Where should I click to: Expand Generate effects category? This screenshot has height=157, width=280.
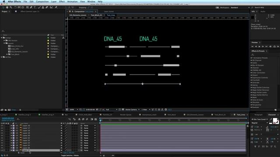[x=251, y=82]
